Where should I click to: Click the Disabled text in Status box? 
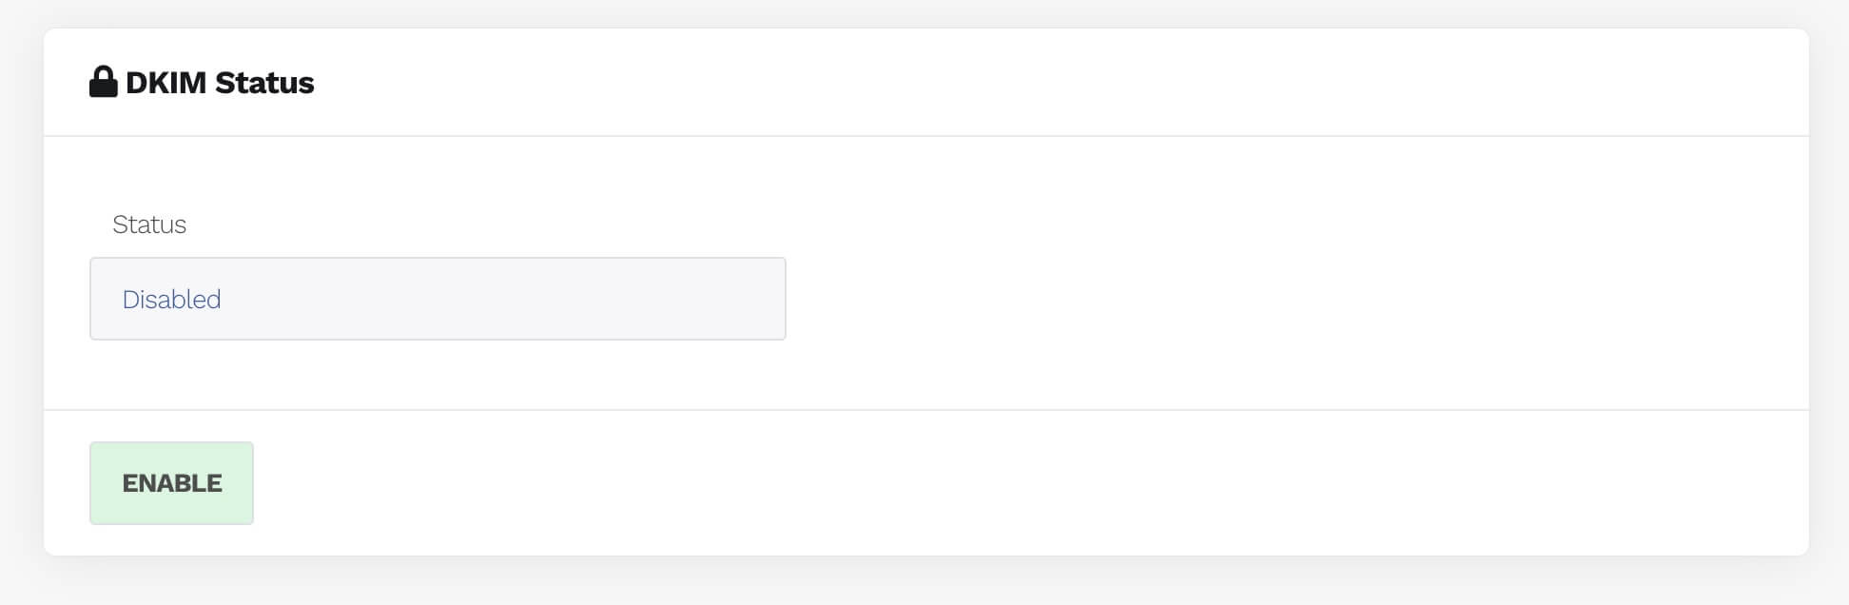[x=172, y=300]
